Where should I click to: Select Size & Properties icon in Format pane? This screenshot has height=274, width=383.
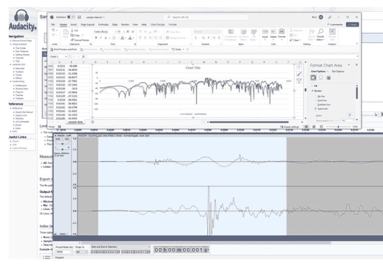329,78
